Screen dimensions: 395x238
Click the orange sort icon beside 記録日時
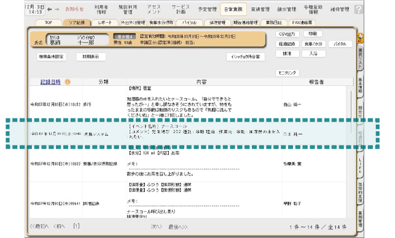tap(68, 82)
